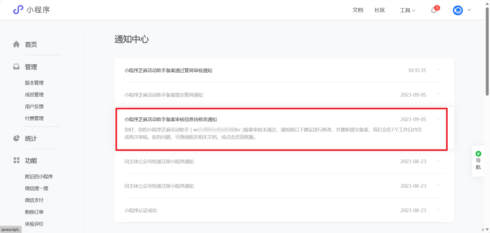Open 文档 in the top navigation
This screenshot has width=490, height=233.
pos(358,10)
